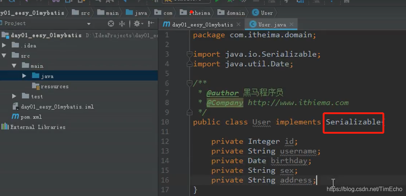
Task: Select pom.xml in Project tree
Action: click(31, 117)
